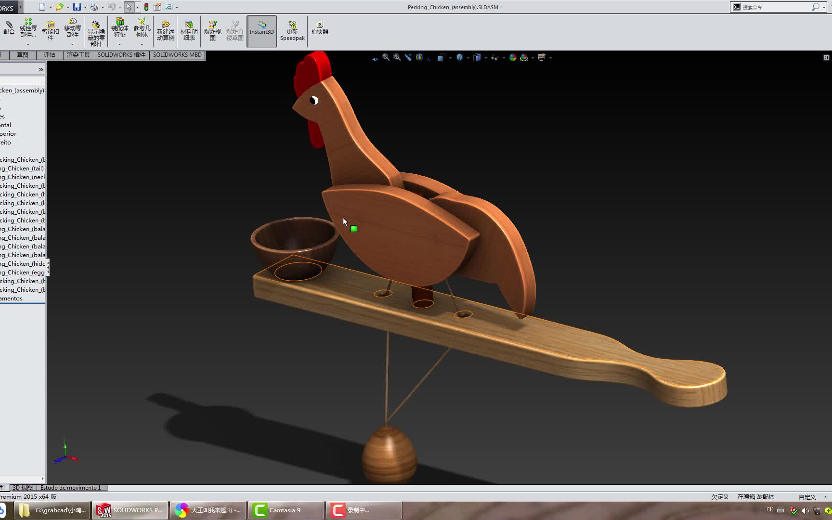Click Section View icon
The image size is (832, 520).
[419, 57]
